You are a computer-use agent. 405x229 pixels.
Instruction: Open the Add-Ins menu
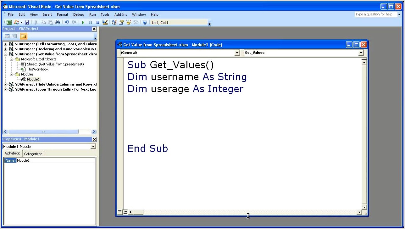pos(121,14)
